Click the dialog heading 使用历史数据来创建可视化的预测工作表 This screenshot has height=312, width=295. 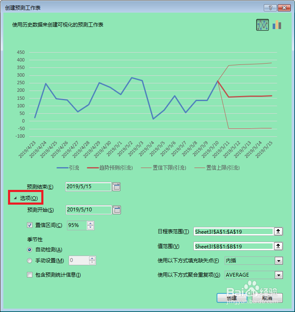pyautogui.click(x=58, y=25)
